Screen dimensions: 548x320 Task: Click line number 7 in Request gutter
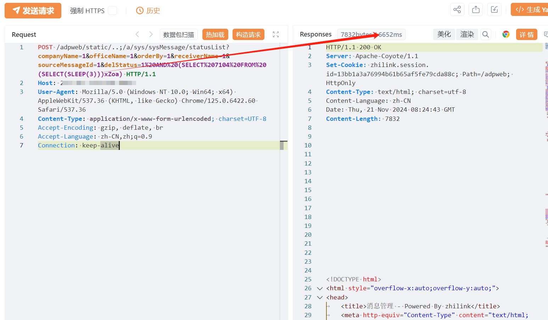click(22, 145)
